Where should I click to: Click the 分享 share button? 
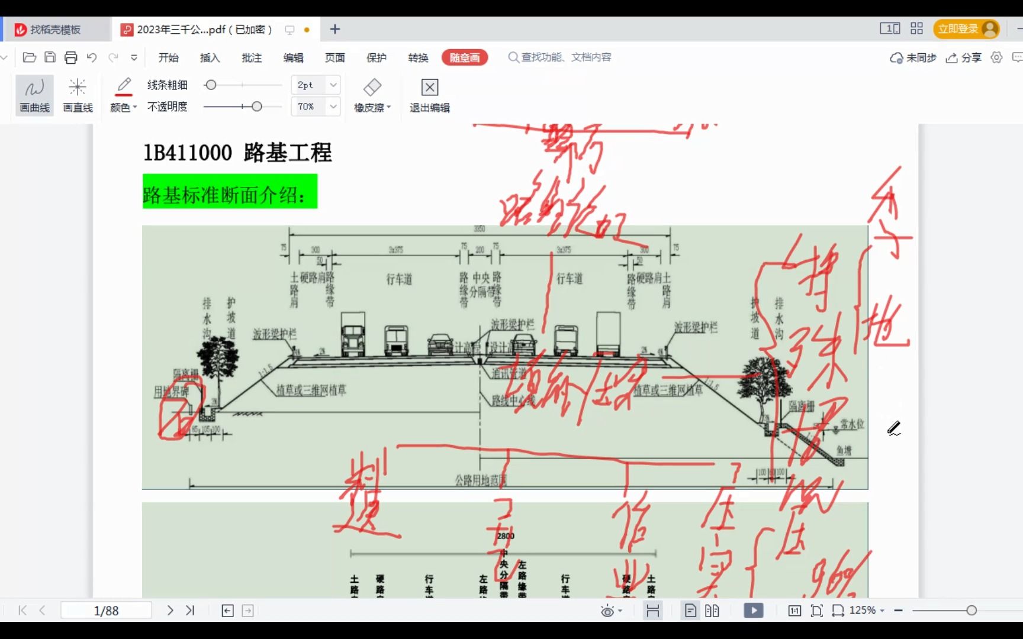coord(964,57)
